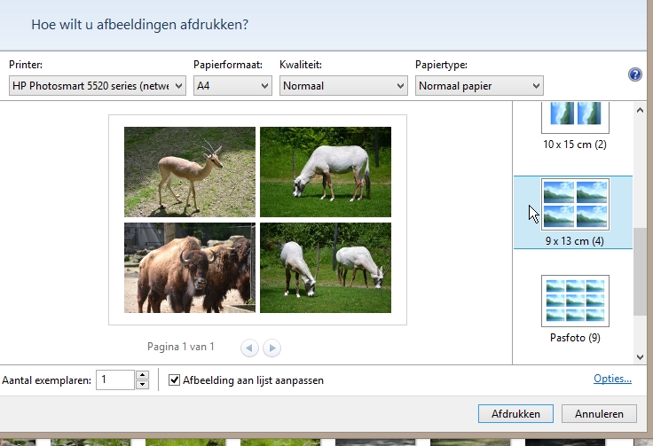Image resolution: width=653 pixels, height=446 pixels.
Task: Click the Annuleren button
Action: pyautogui.click(x=599, y=413)
